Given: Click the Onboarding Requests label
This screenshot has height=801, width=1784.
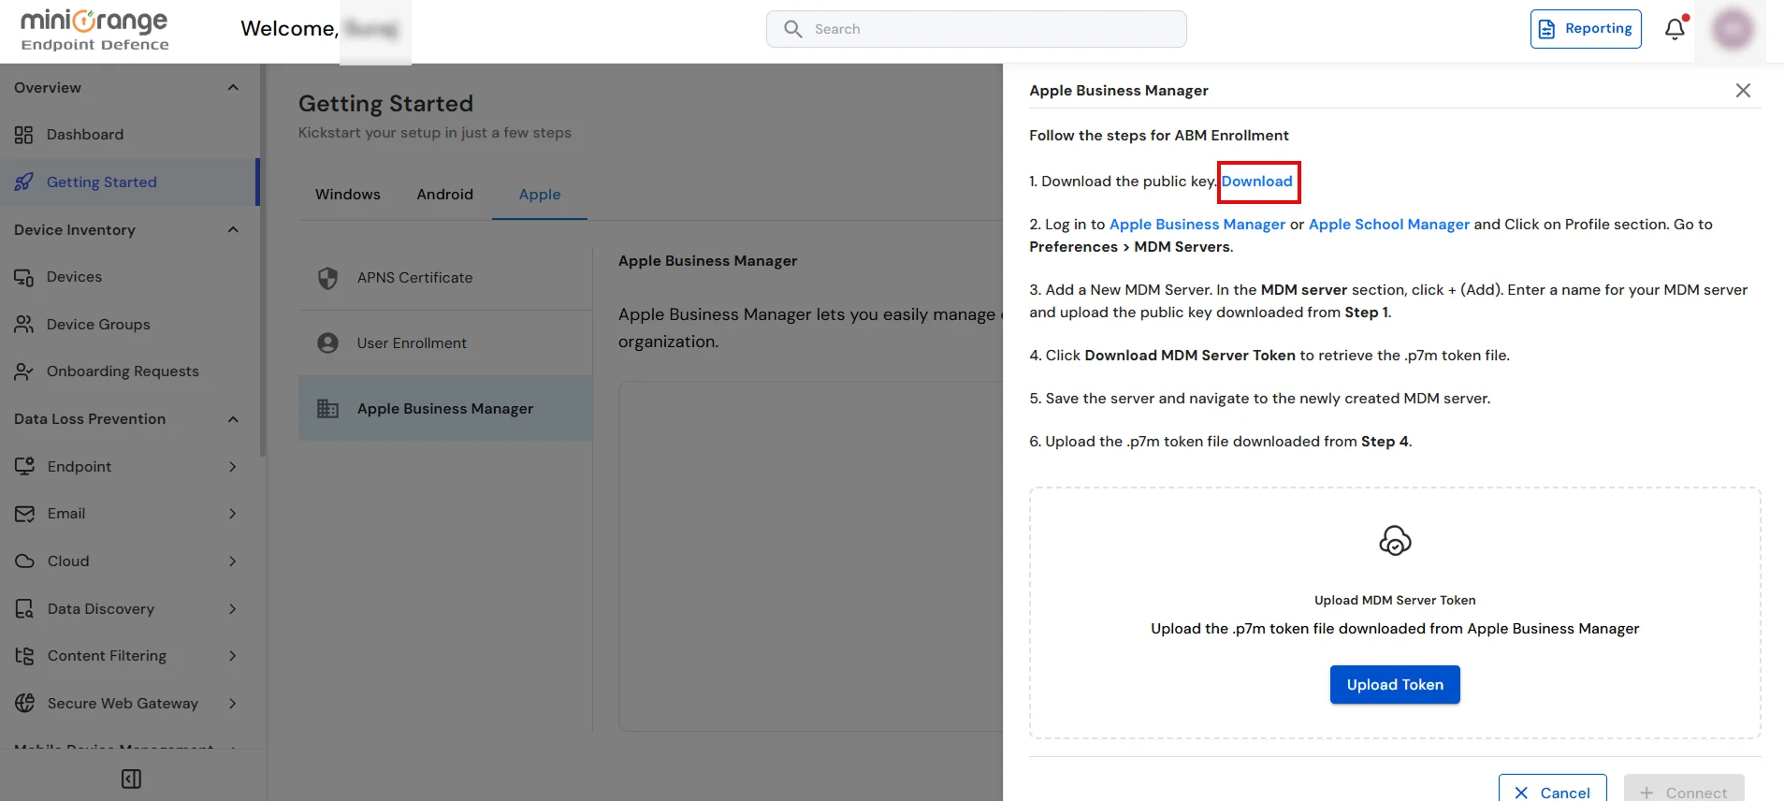Looking at the screenshot, I should pos(123,371).
